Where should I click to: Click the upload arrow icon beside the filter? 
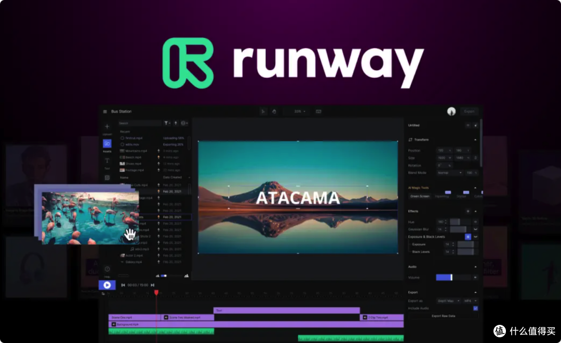[x=176, y=123]
